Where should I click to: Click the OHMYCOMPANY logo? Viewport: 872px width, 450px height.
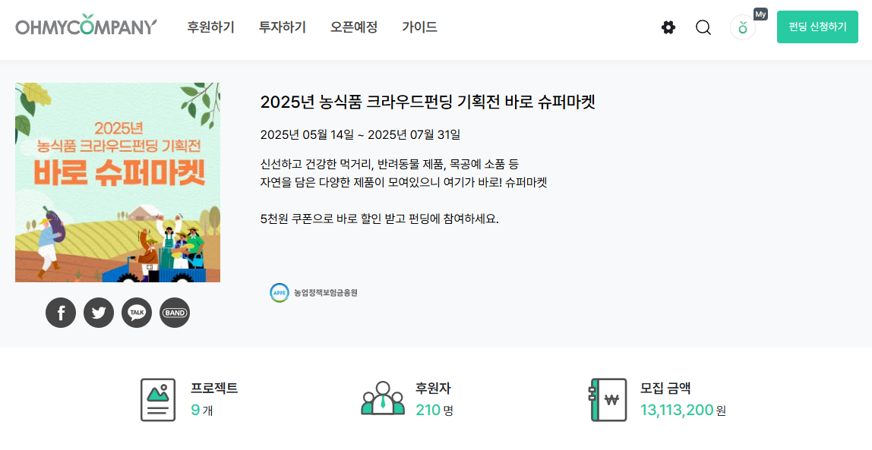(86, 26)
